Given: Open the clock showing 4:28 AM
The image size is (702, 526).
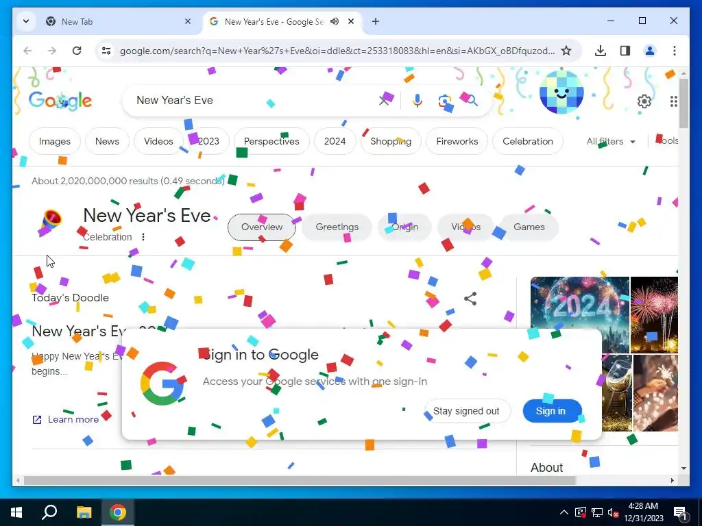Looking at the screenshot, I should coord(643,512).
